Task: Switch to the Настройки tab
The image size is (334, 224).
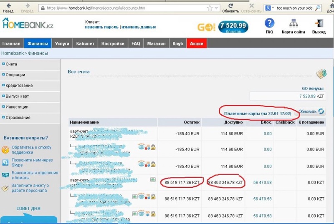Action: 113,43
